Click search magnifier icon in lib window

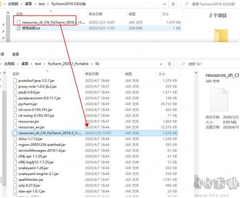click(183, 64)
